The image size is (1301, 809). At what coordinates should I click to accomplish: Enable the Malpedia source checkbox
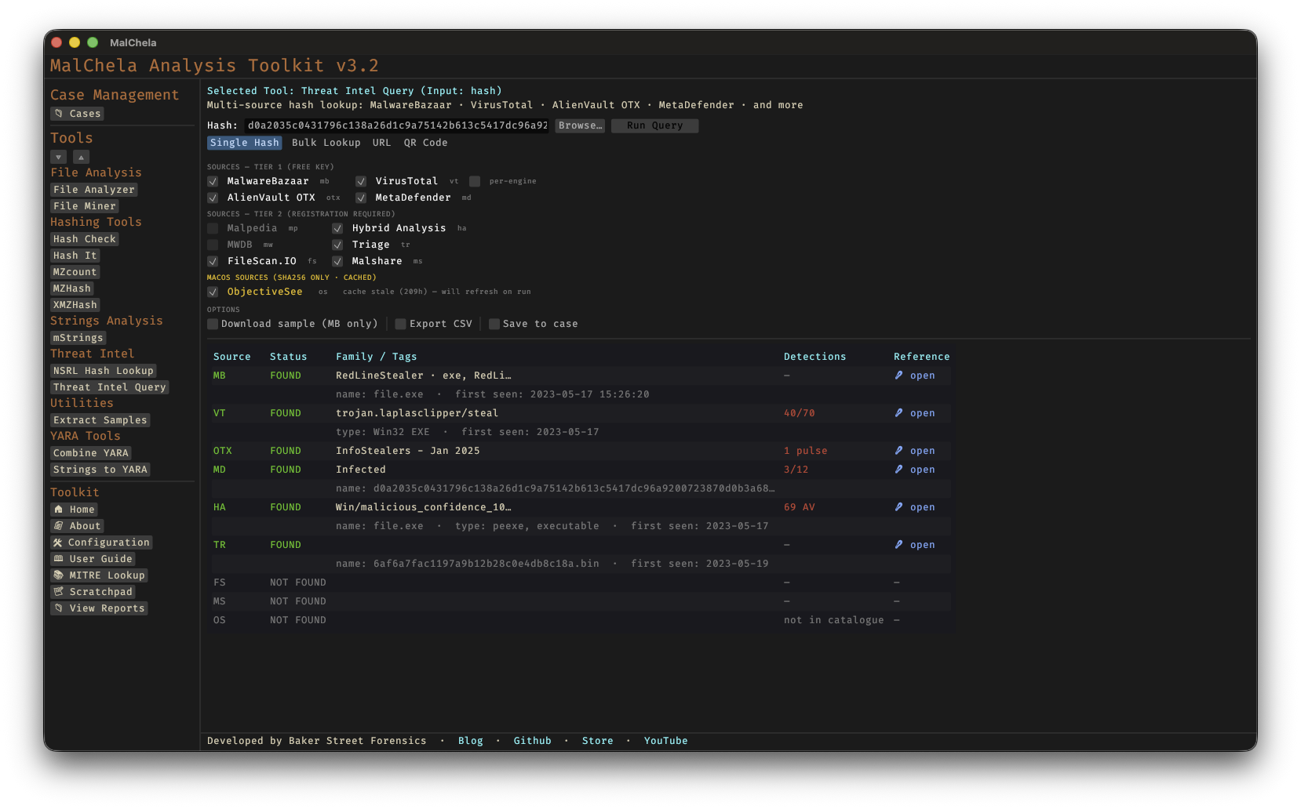pos(213,228)
